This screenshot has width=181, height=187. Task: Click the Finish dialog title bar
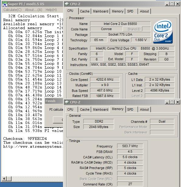click(x=54, y=101)
